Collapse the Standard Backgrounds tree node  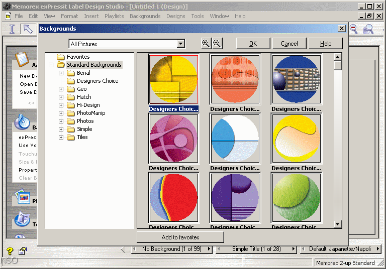pyautogui.click(x=51, y=65)
